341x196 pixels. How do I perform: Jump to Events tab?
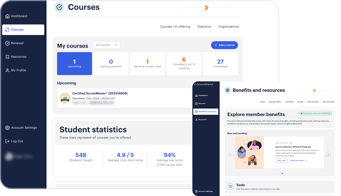(300, 102)
